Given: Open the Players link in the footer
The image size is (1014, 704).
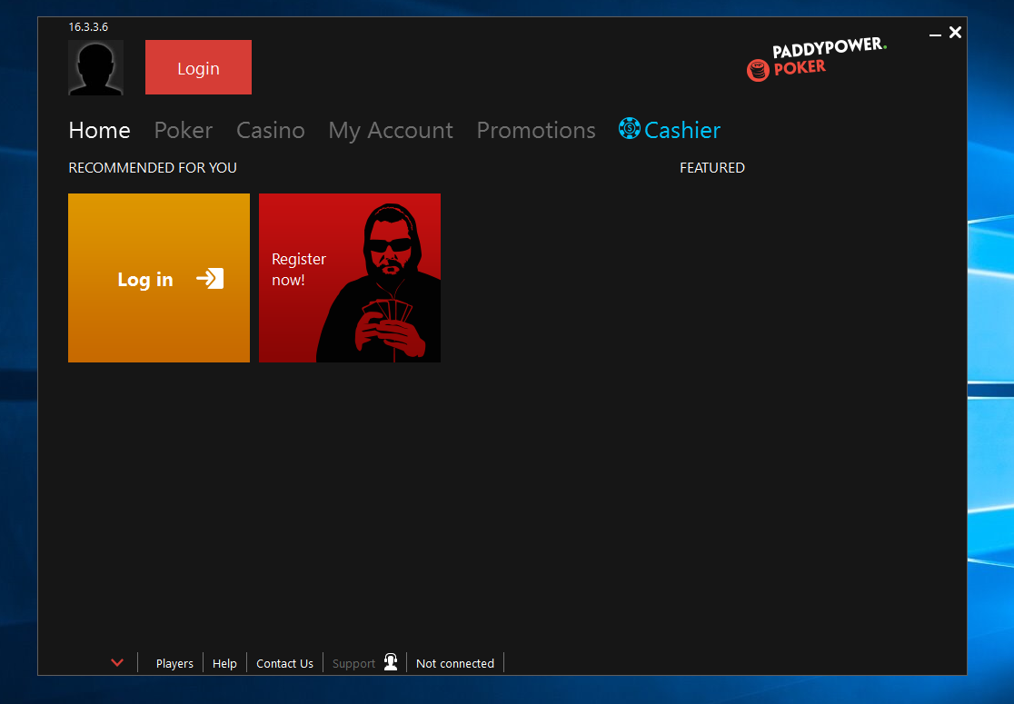Looking at the screenshot, I should (x=174, y=663).
